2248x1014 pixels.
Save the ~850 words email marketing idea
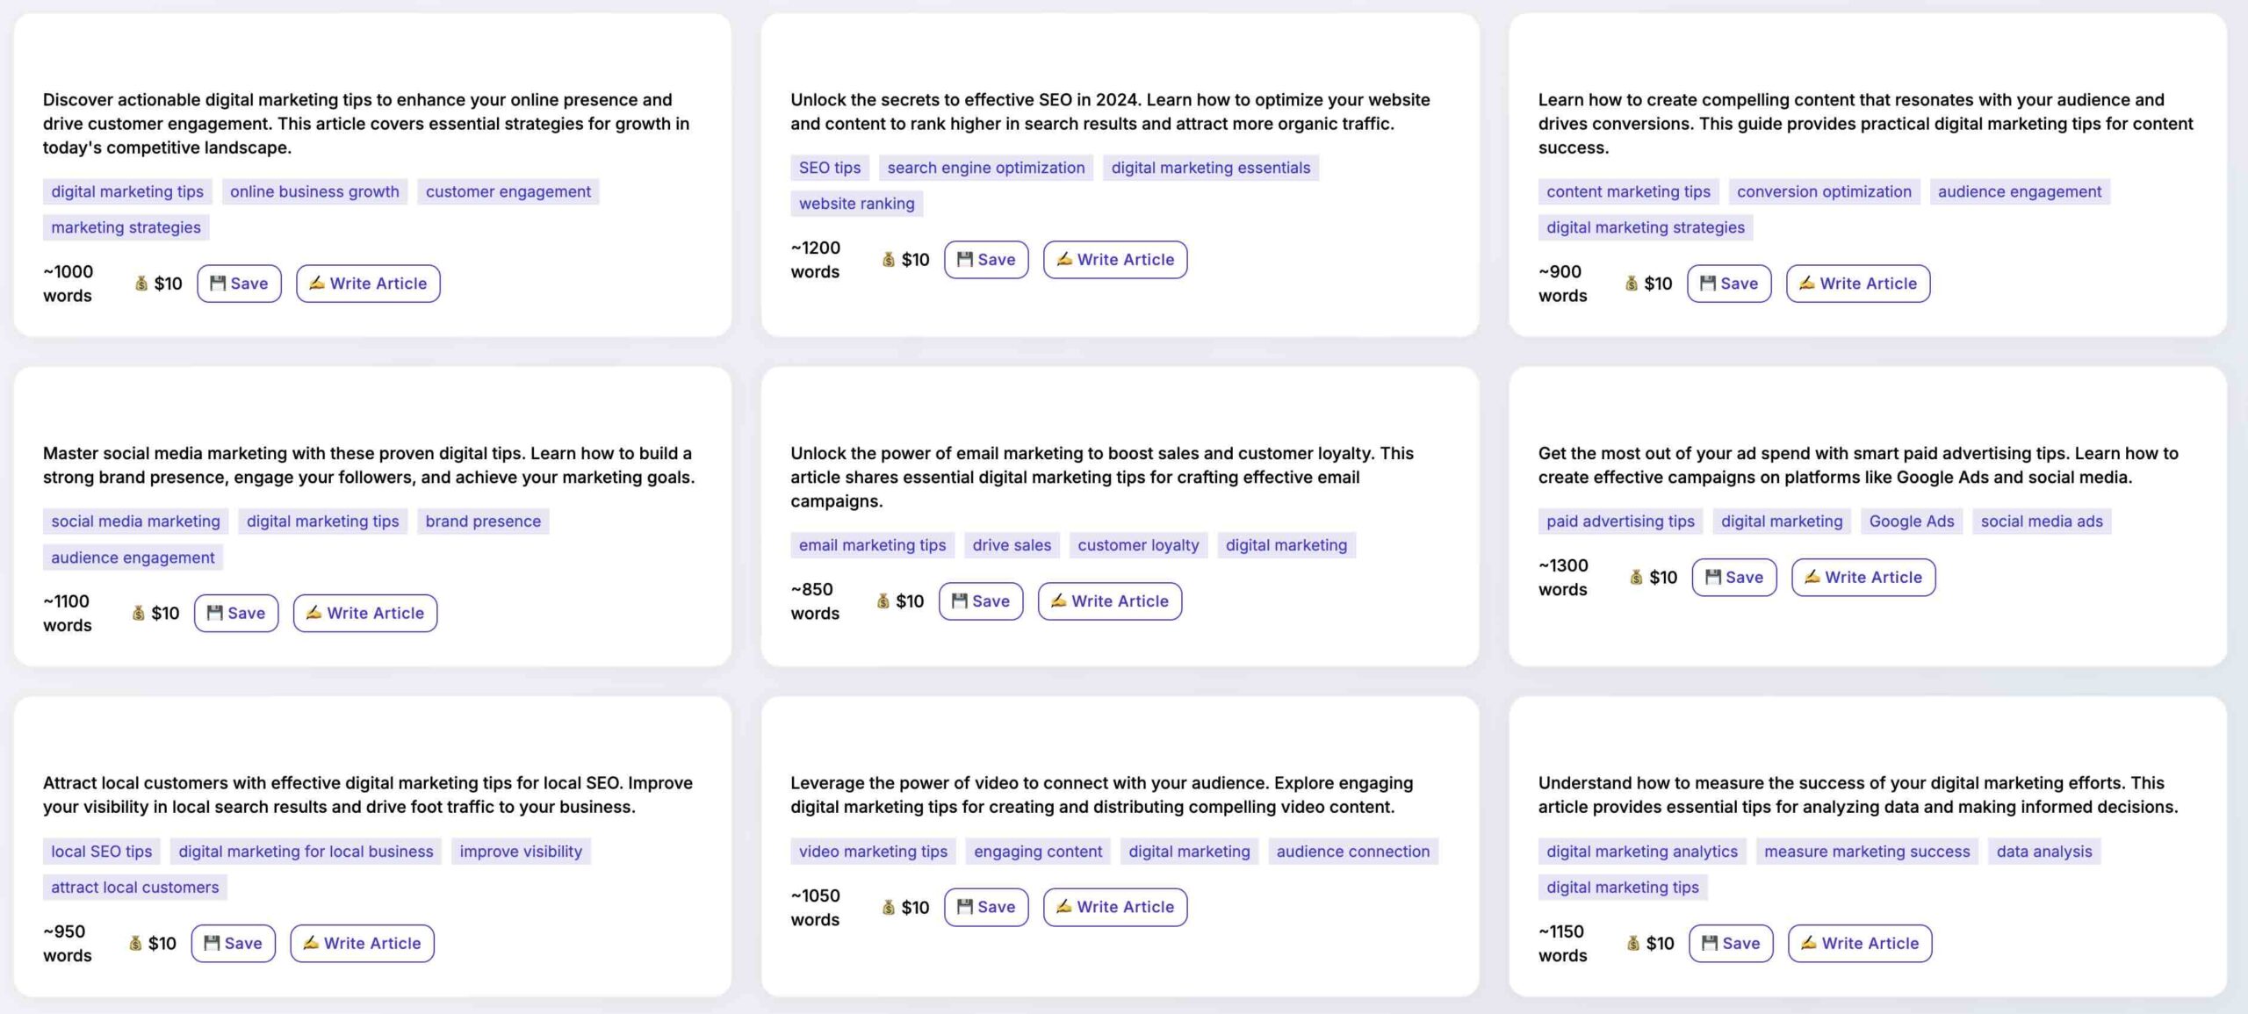click(x=980, y=601)
